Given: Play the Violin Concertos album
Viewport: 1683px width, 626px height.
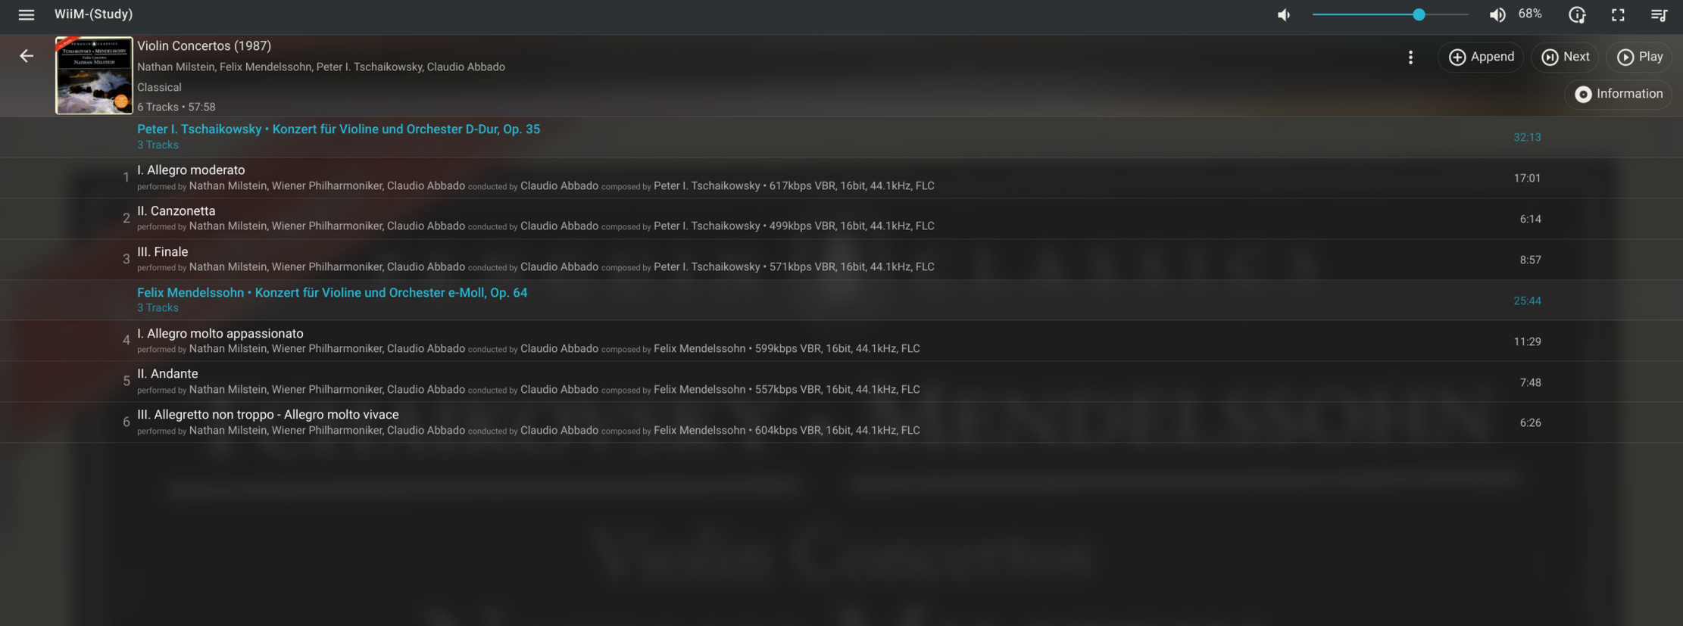Looking at the screenshot, I should point(1640,57).
